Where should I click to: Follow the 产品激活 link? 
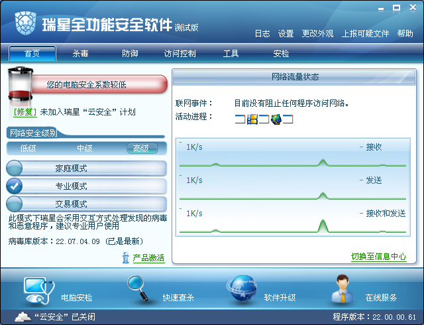coord(148,258)
